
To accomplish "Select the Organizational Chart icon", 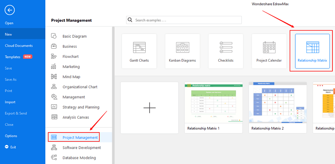I will 54,87.
